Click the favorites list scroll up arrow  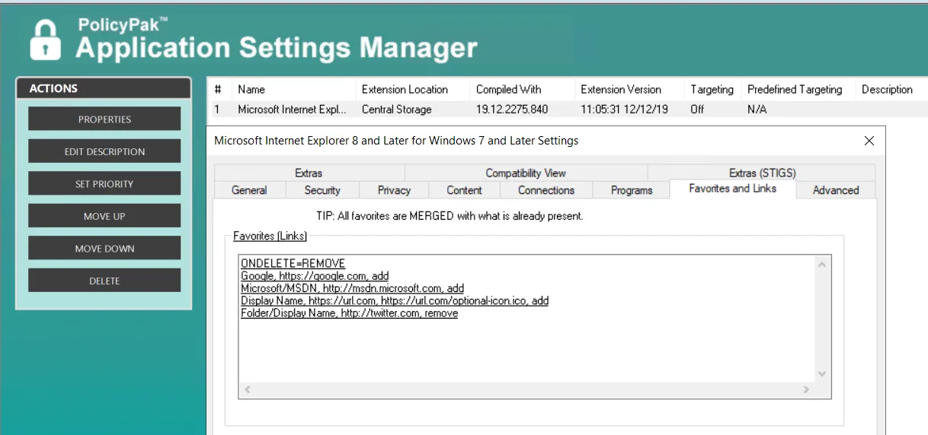pyautogui.click(x=822, y=265)
